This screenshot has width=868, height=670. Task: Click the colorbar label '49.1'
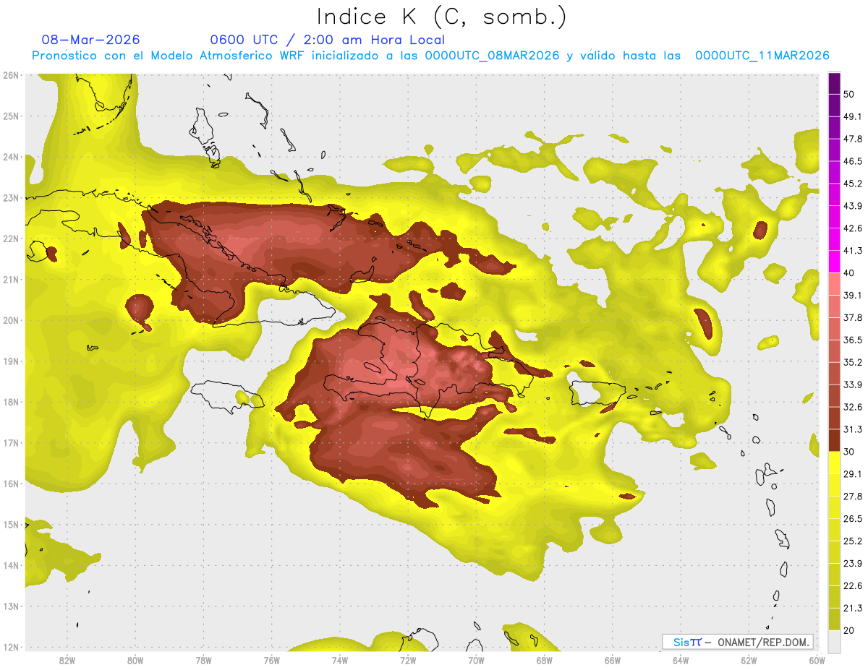[x=852, y=116]
